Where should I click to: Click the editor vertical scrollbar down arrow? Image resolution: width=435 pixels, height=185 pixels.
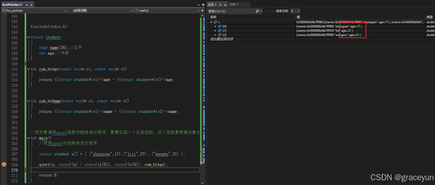coord(202,183)
